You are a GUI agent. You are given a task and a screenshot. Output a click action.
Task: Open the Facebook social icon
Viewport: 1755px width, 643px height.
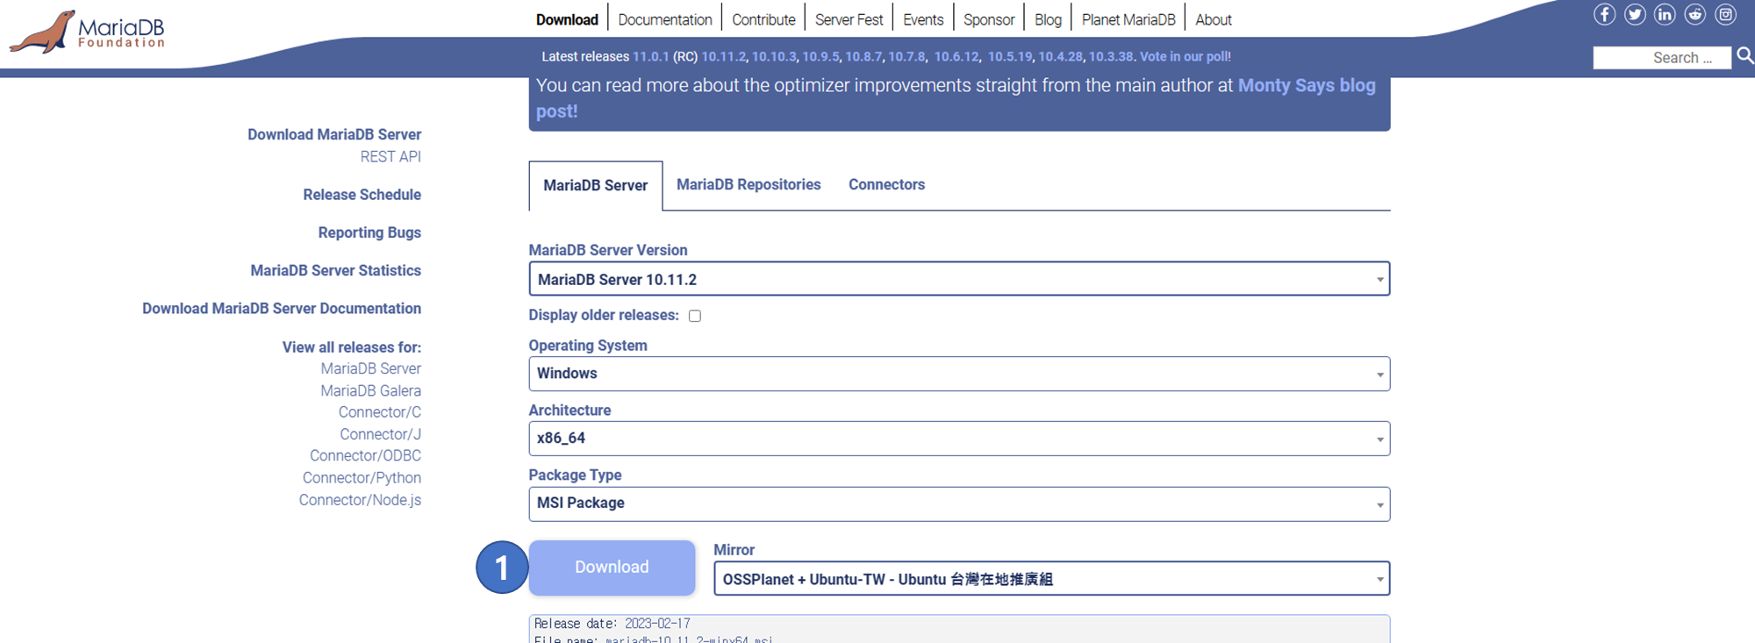1604,14
